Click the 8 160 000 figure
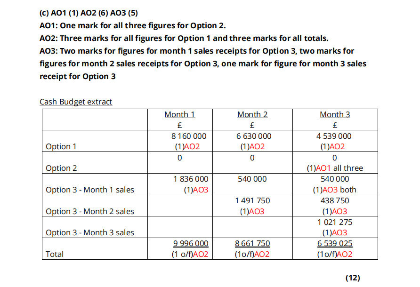This screenshot has width=420, height=287. point(190,136)
